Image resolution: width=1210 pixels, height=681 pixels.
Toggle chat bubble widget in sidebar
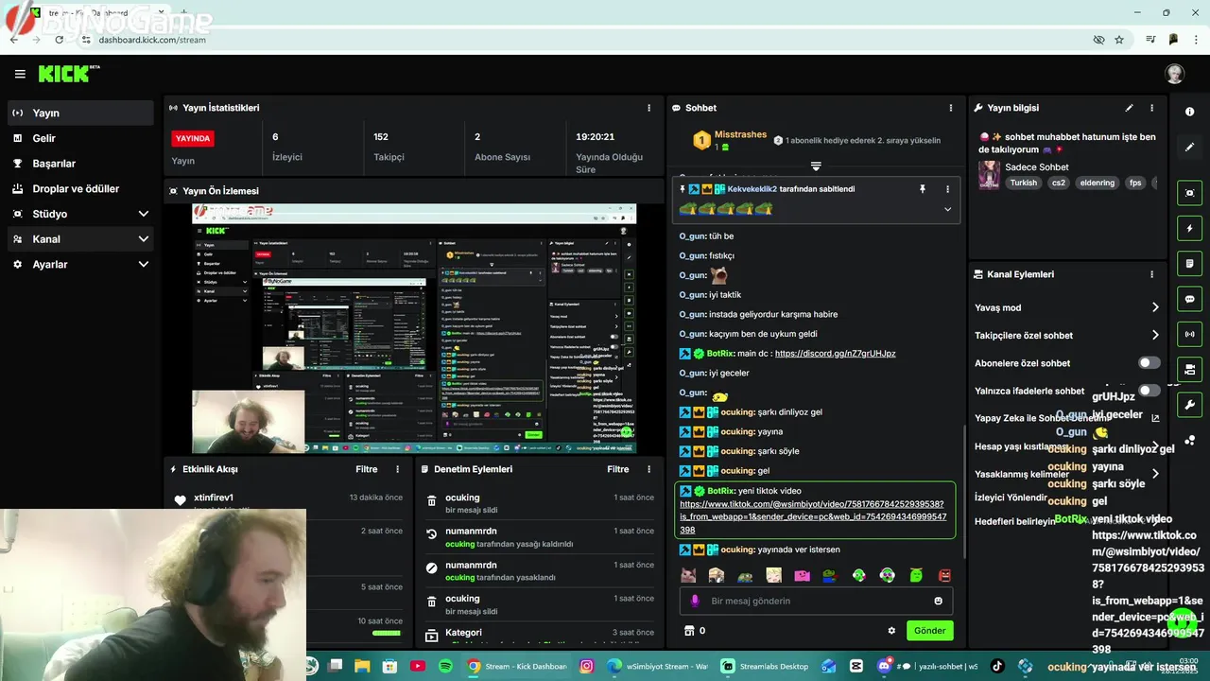click(x=1189, y=299)
